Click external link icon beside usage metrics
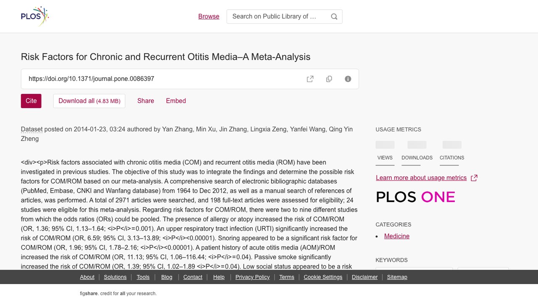The image size is (538, 303). pyautogui.click(x=474, y=178)
